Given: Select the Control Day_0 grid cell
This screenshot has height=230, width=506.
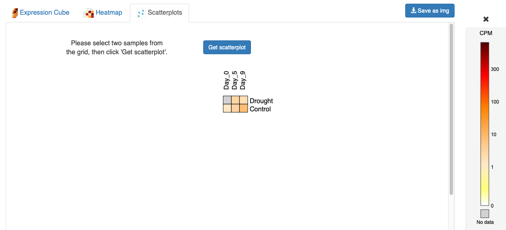Looking at the screenshot, I should [x=227, y=108].
